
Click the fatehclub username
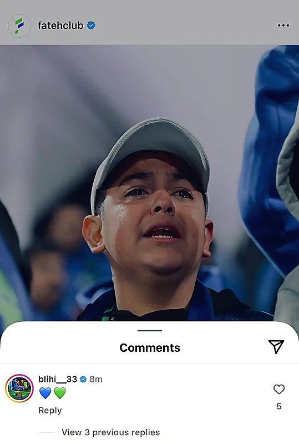coord(60,26)
